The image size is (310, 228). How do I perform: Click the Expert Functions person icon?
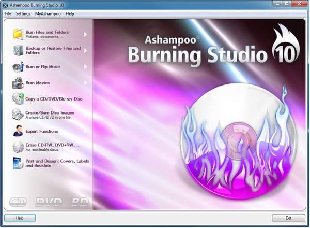(x=18, y=131)
